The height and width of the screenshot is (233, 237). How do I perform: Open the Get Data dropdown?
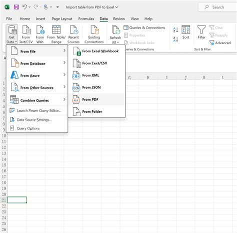tap(11, 34)
